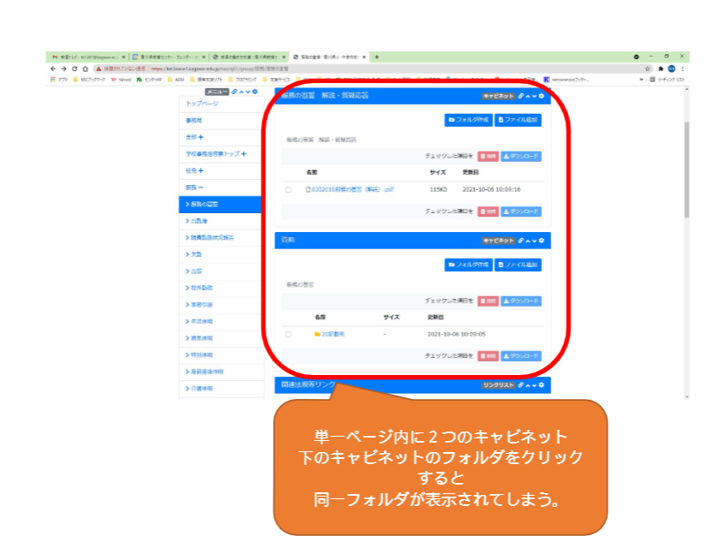Open the netcommons bookmark

point(567,80)
